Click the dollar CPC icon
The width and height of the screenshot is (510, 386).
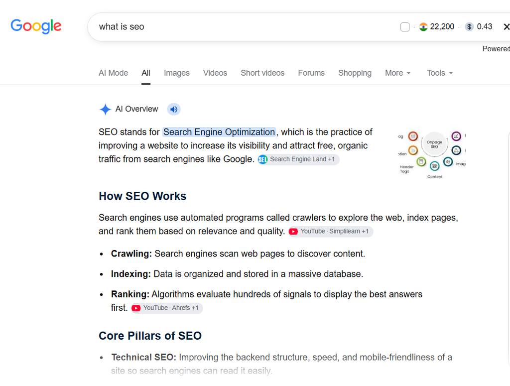[469, 27]
